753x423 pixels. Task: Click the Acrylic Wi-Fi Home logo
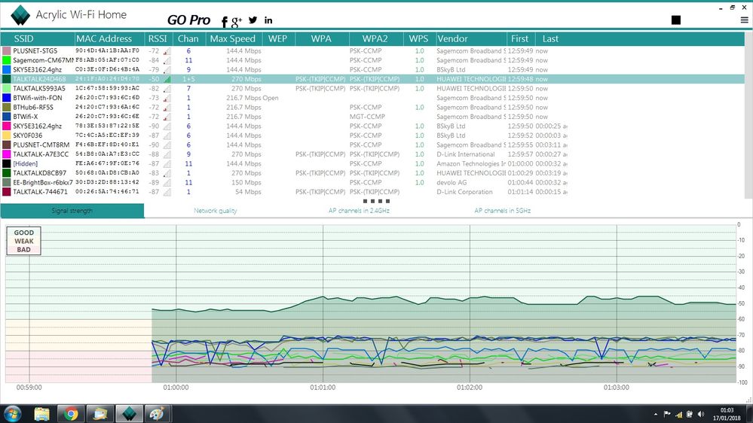coord(20,15)
